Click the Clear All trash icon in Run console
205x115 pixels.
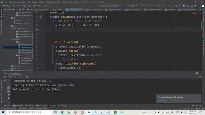[x=9, y=98]
